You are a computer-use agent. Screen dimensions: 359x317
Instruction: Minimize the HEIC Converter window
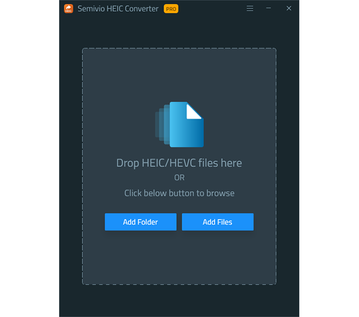pos(268,8)
